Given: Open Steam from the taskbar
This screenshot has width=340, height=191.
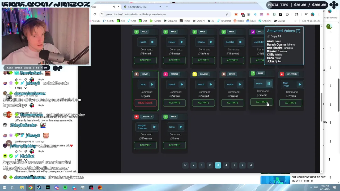Looking at the screenshot, I should coord(39,188).
